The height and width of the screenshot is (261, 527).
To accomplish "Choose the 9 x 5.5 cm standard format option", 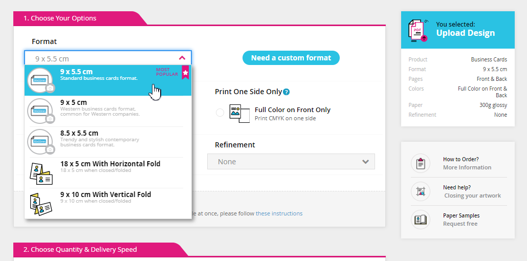I will pos(108,80).
